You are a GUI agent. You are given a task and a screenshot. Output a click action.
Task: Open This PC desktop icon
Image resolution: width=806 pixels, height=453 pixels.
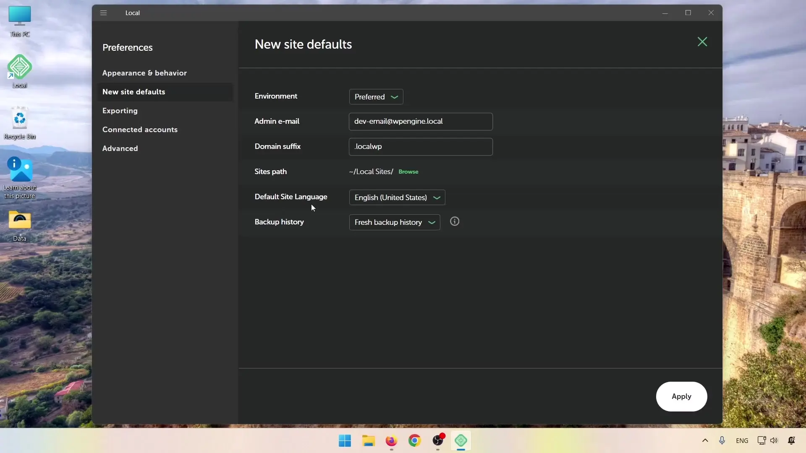point(20,22)
